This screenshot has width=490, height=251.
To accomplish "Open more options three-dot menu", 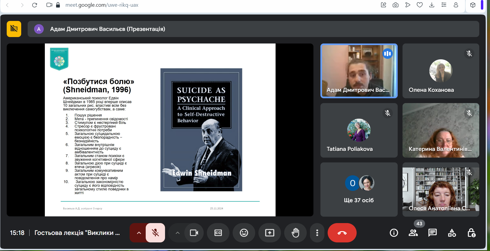I will (x=317, y=233).
